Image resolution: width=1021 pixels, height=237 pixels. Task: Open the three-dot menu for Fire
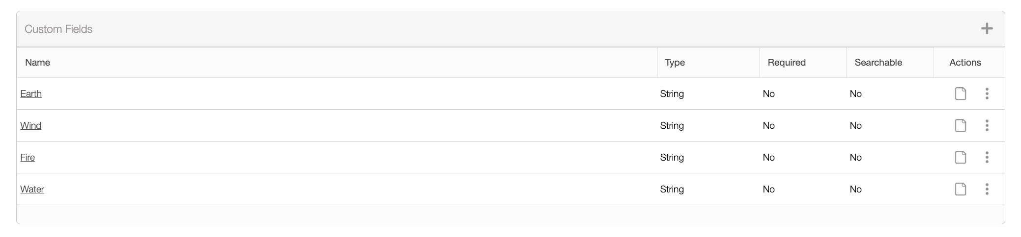point(987,157)
